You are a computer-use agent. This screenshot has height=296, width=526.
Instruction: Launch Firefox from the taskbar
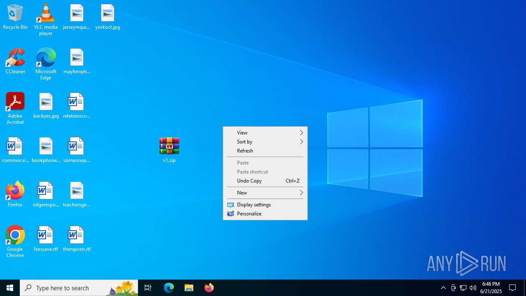click(x=209, y=288)
